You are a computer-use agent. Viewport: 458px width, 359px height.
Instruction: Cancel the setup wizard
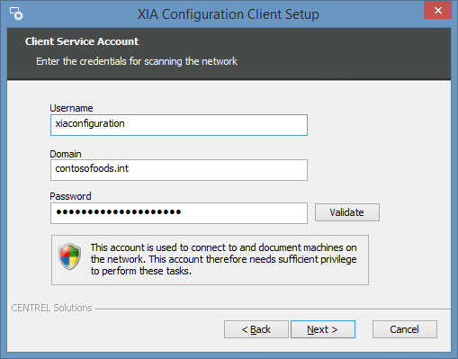[405, 329]
